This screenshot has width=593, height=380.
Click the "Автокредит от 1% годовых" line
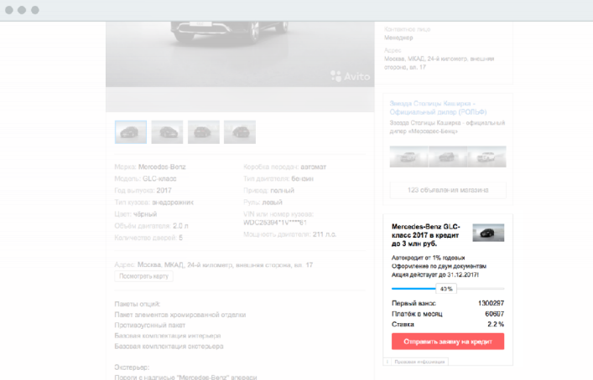click(x=428, y=258)
